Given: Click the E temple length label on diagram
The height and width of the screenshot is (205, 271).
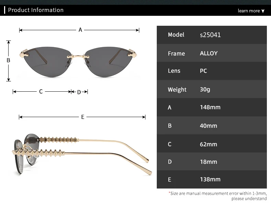Looking at the screenshot, I should pyautogui.click(x=83, y=117).
